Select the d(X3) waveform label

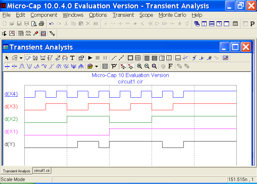(x=11, y=107)
